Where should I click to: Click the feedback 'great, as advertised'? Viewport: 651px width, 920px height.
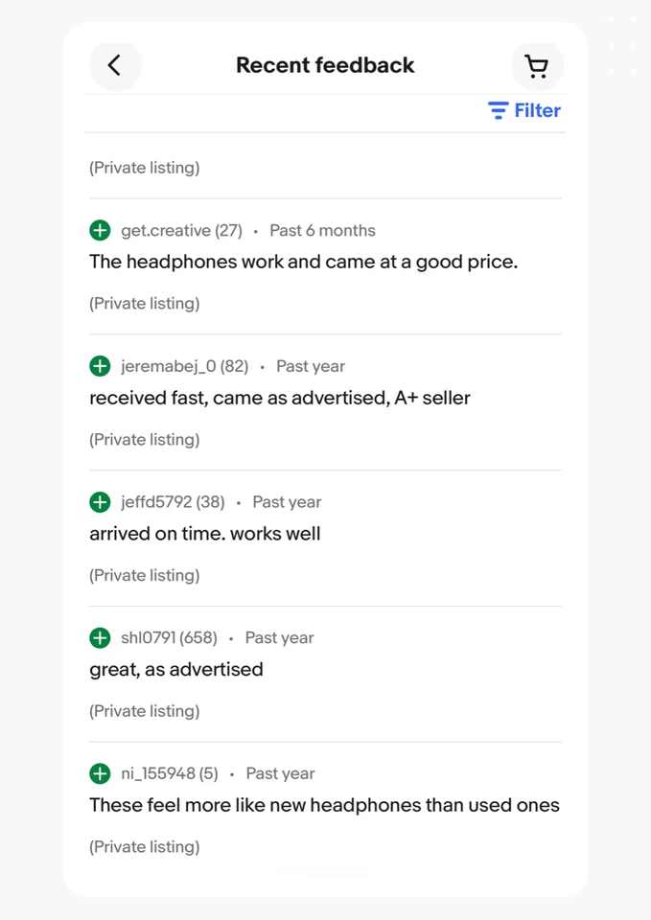tap(175, 669)
